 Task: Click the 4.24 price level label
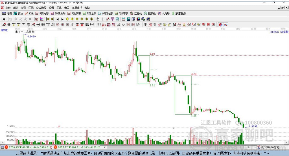pos(194,74)
